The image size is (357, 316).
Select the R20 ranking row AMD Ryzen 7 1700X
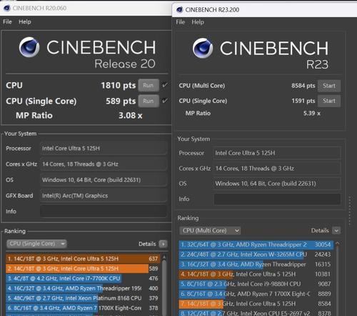pyautogui.click(x=83, y=308)
